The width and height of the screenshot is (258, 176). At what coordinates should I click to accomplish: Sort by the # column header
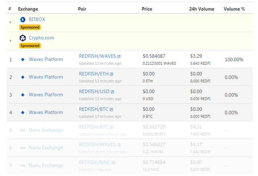coord(10,9)
